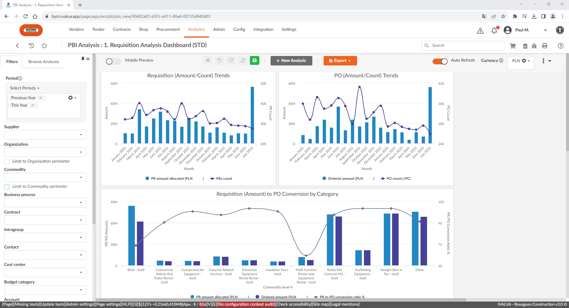Image resolution: width=569 pixels, height=308 pixels.
Task: Toggle PR amount allocated legend swatch
Action: [x=147, y=179]
